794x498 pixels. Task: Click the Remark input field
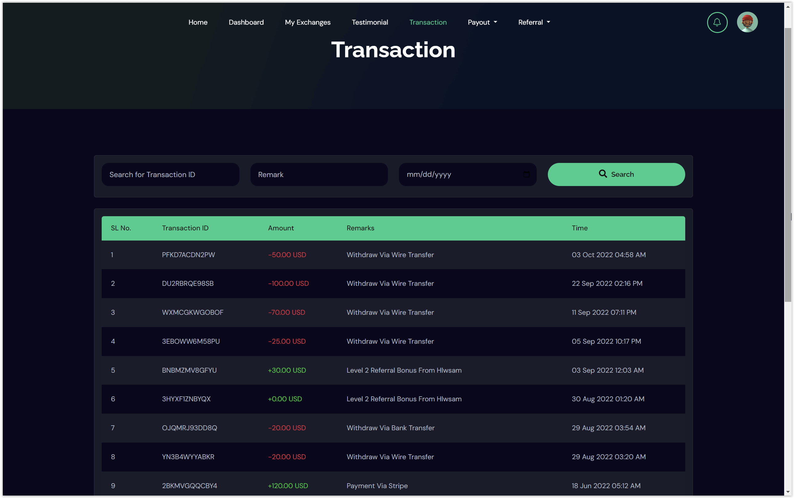[x=319, y=175]
